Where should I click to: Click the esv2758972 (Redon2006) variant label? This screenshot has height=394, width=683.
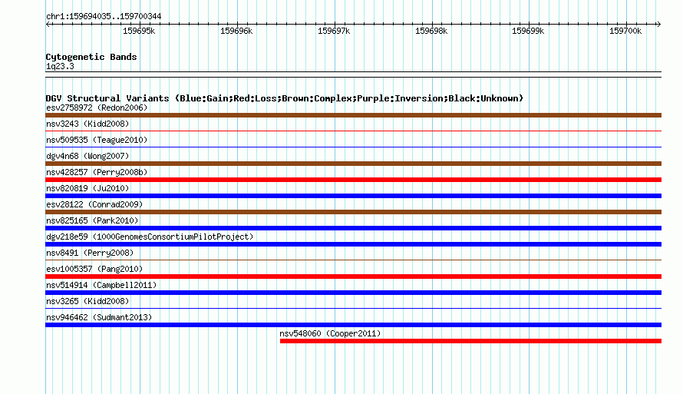coord(97,108)
